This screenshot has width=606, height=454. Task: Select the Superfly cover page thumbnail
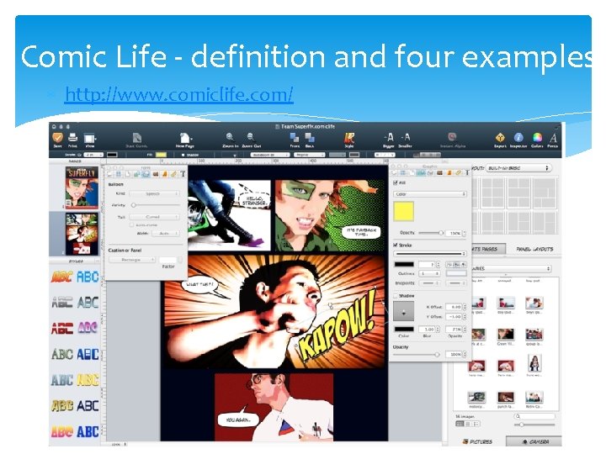tap(82, 187)
